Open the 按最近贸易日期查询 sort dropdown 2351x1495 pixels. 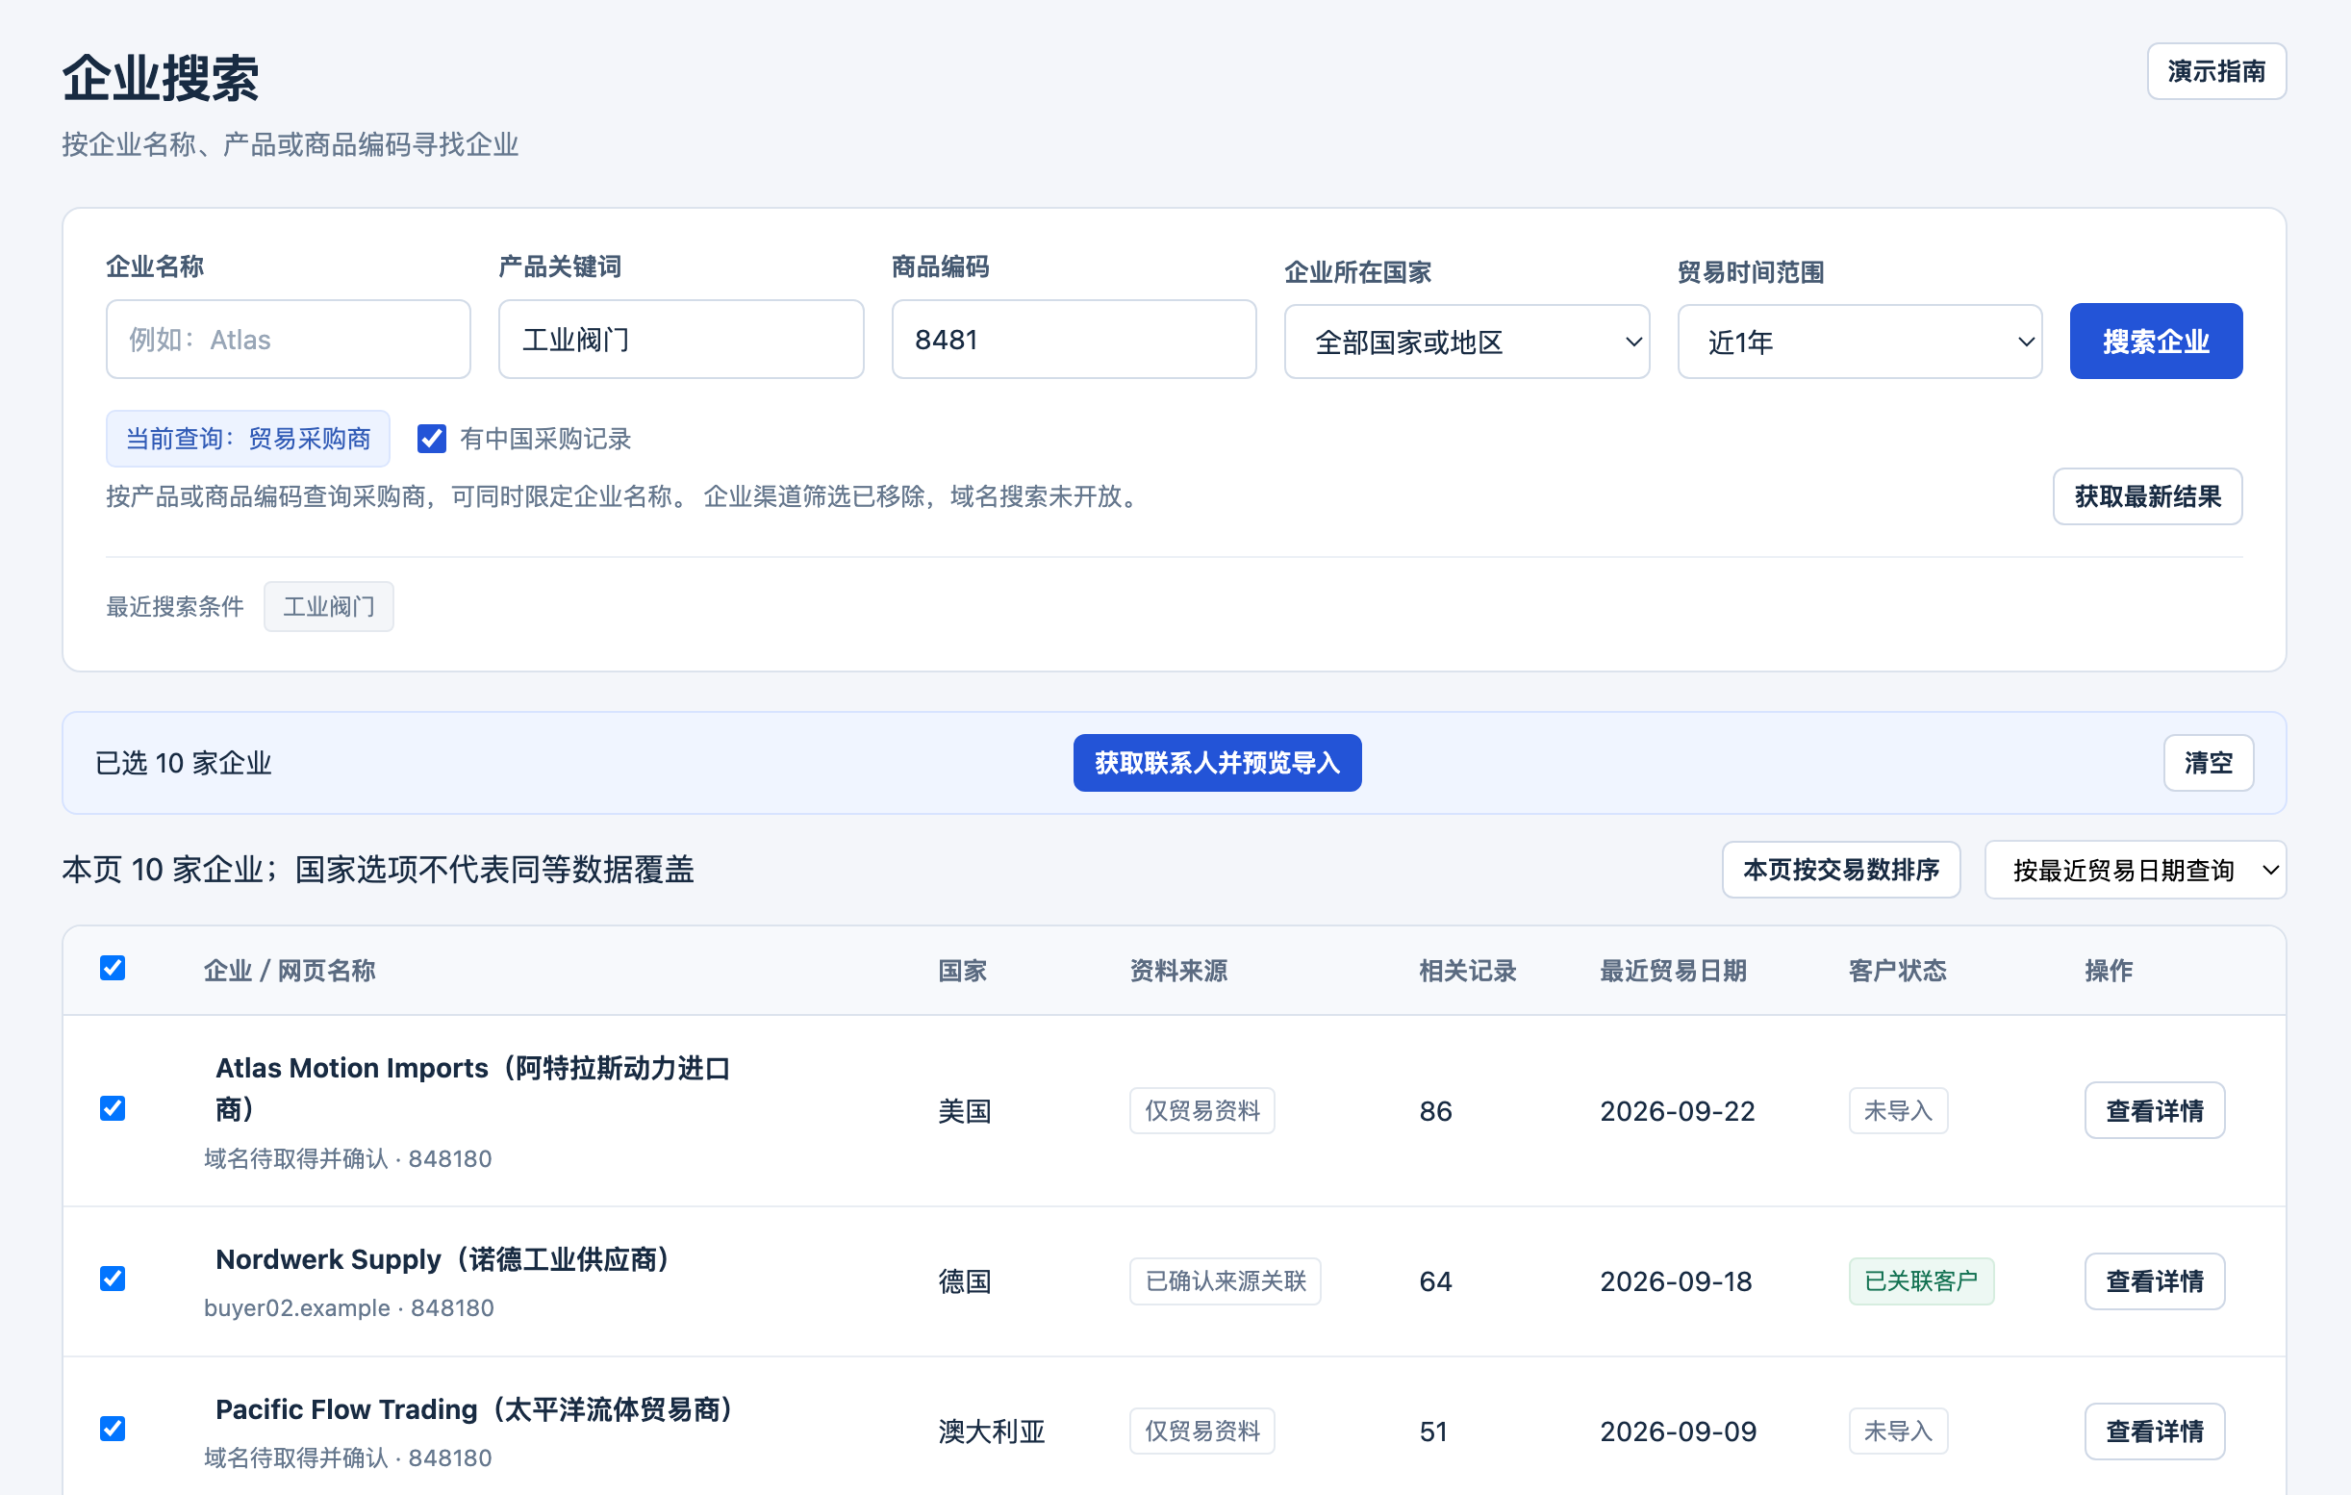click(x=2136, y=870)
